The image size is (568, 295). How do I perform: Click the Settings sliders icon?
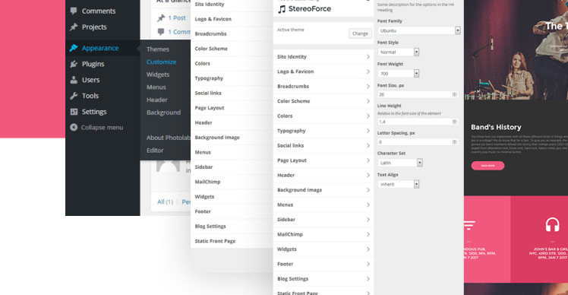pos(74,112)
